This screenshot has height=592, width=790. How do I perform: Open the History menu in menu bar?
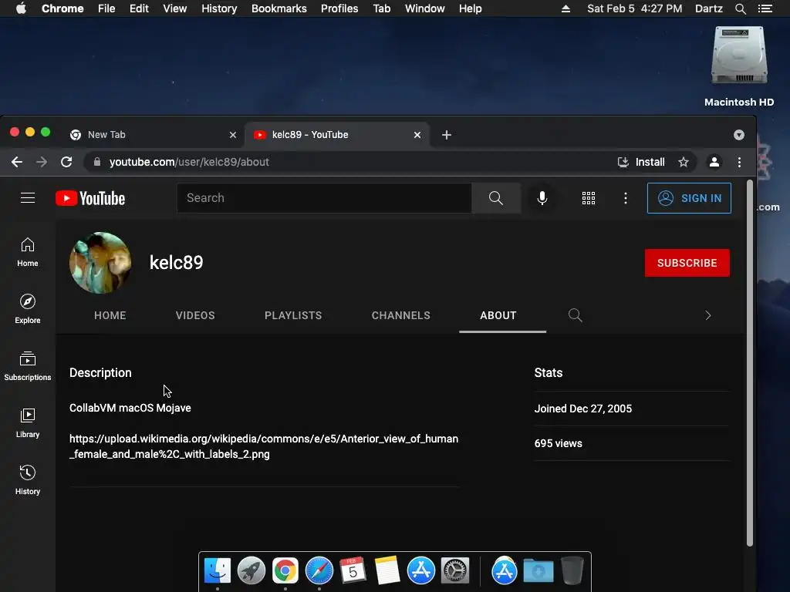tap(219, 8)
